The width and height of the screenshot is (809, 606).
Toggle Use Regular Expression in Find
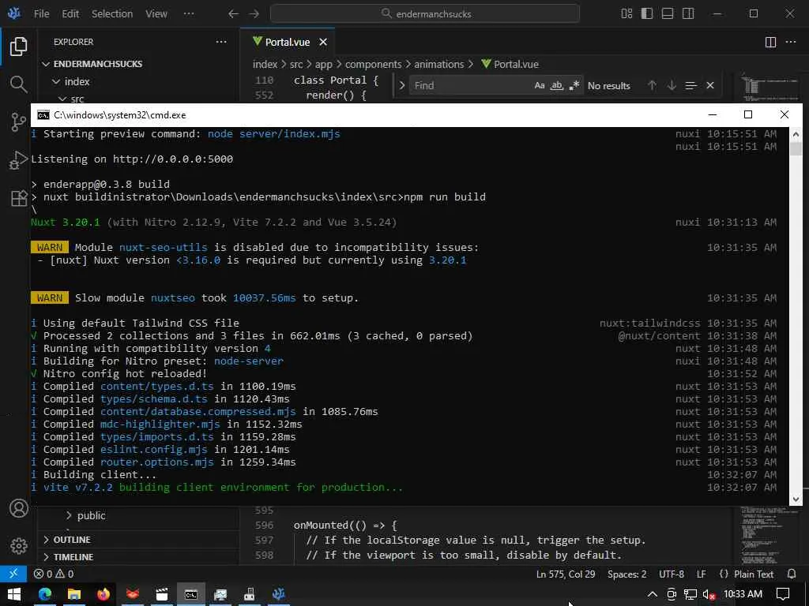coord(574,85)
